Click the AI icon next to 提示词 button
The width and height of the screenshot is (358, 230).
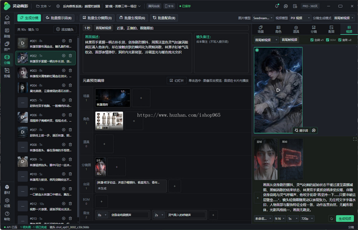pyautogui.click(x=314, y=130)
